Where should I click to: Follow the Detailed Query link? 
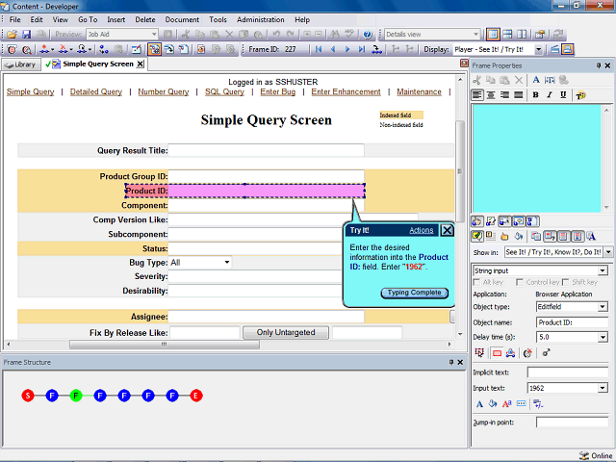[96, 92]
